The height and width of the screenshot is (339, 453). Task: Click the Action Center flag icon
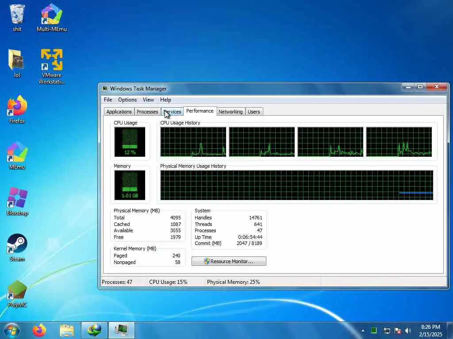tap(398, 331)
